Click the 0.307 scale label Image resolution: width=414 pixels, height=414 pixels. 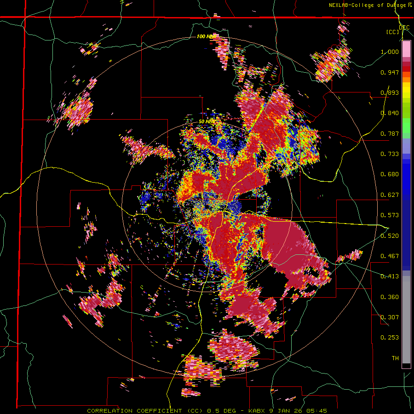390,317
